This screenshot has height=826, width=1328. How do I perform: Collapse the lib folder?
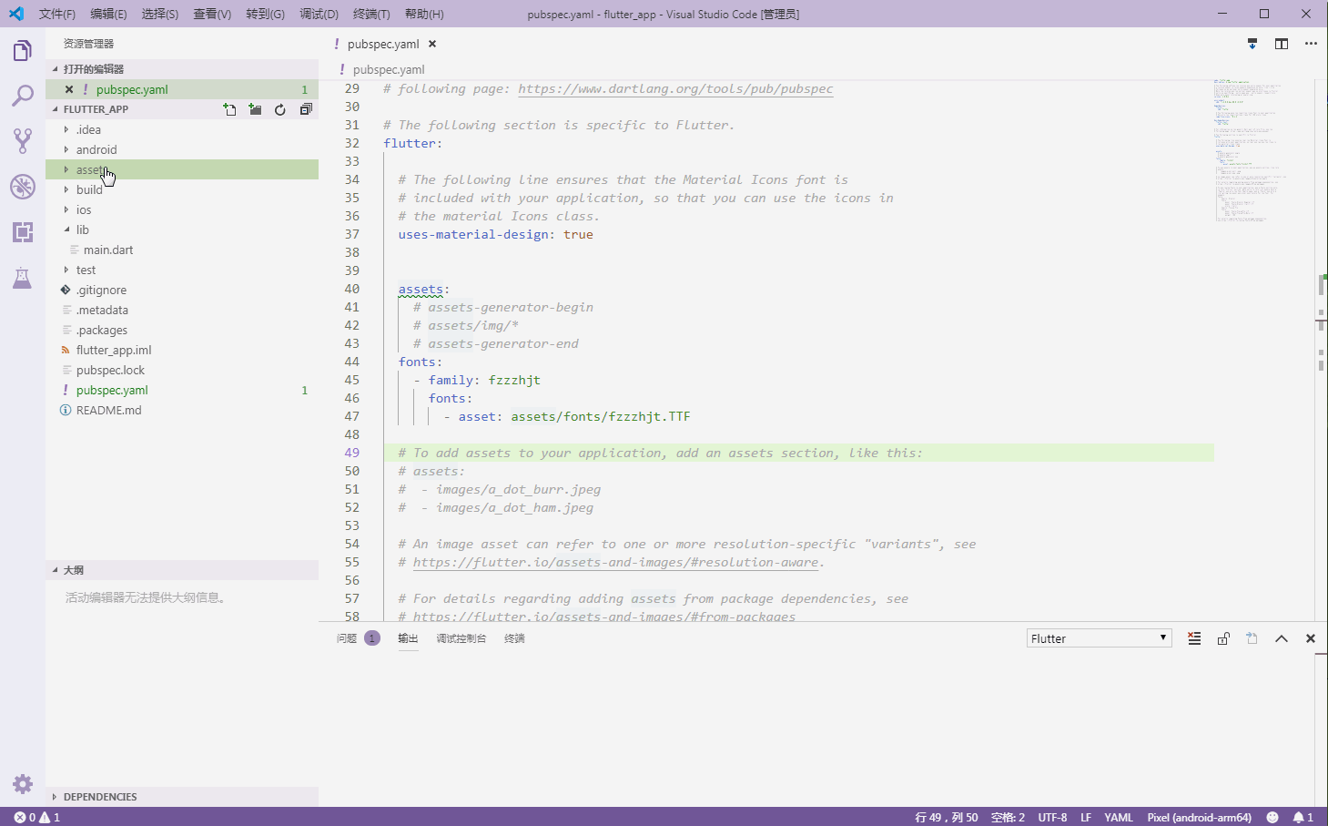tap(182, 229)
